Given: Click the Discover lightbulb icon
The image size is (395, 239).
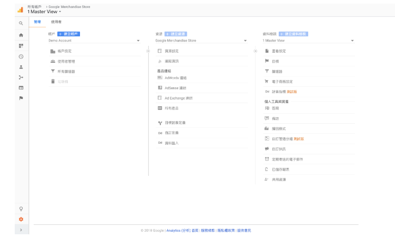Looking at the screenshot, I should coord(21,209).
